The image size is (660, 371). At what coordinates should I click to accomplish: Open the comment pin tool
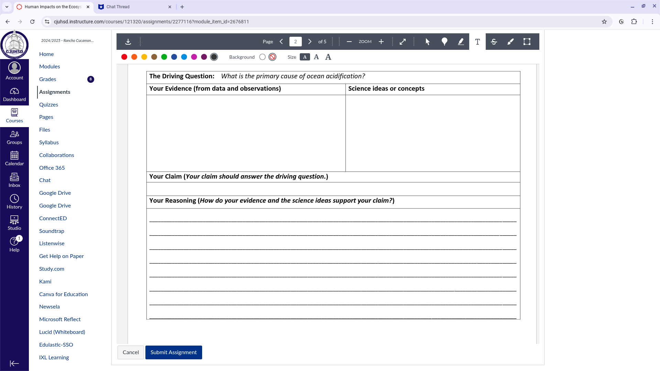tap(444, 42)
